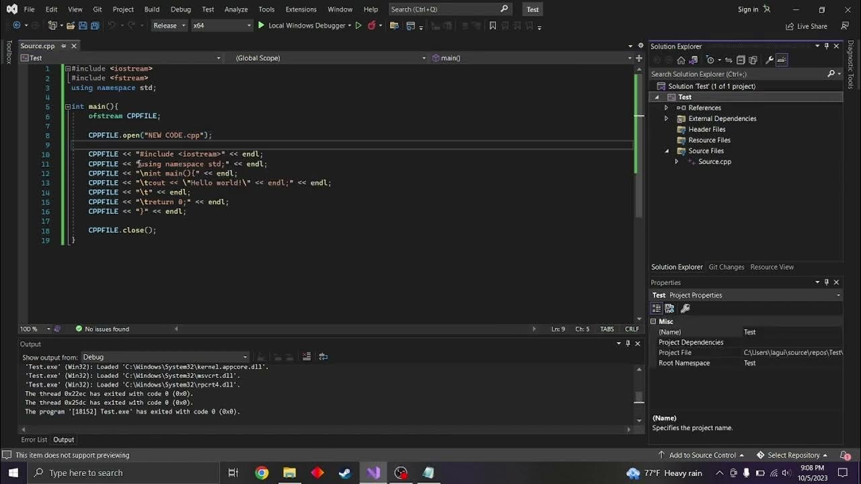Click the Output panel vertical scrollbar
Viewport: 861px width, 484px height.
tap(639, 393)
